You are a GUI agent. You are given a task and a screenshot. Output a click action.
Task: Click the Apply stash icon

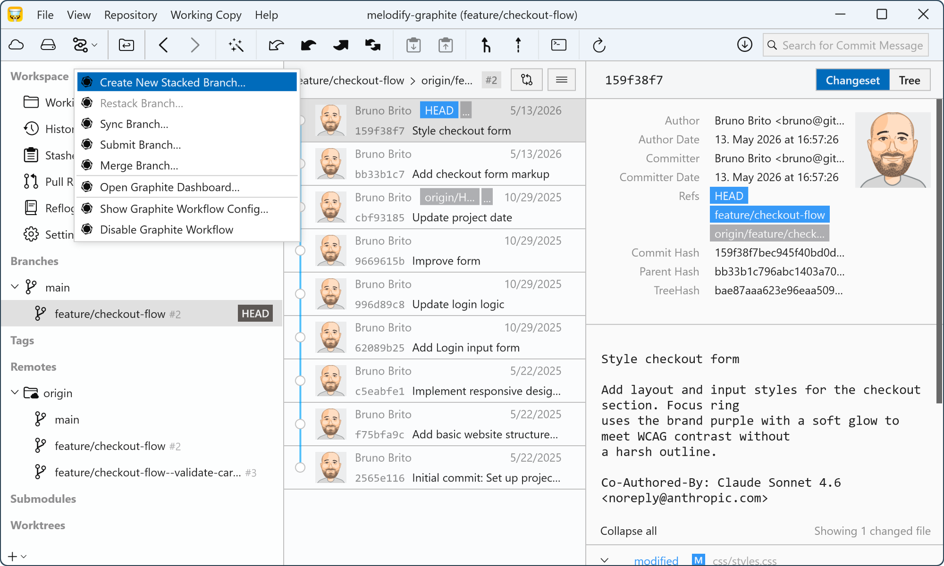pyautogui.click(x=446, y=45)
